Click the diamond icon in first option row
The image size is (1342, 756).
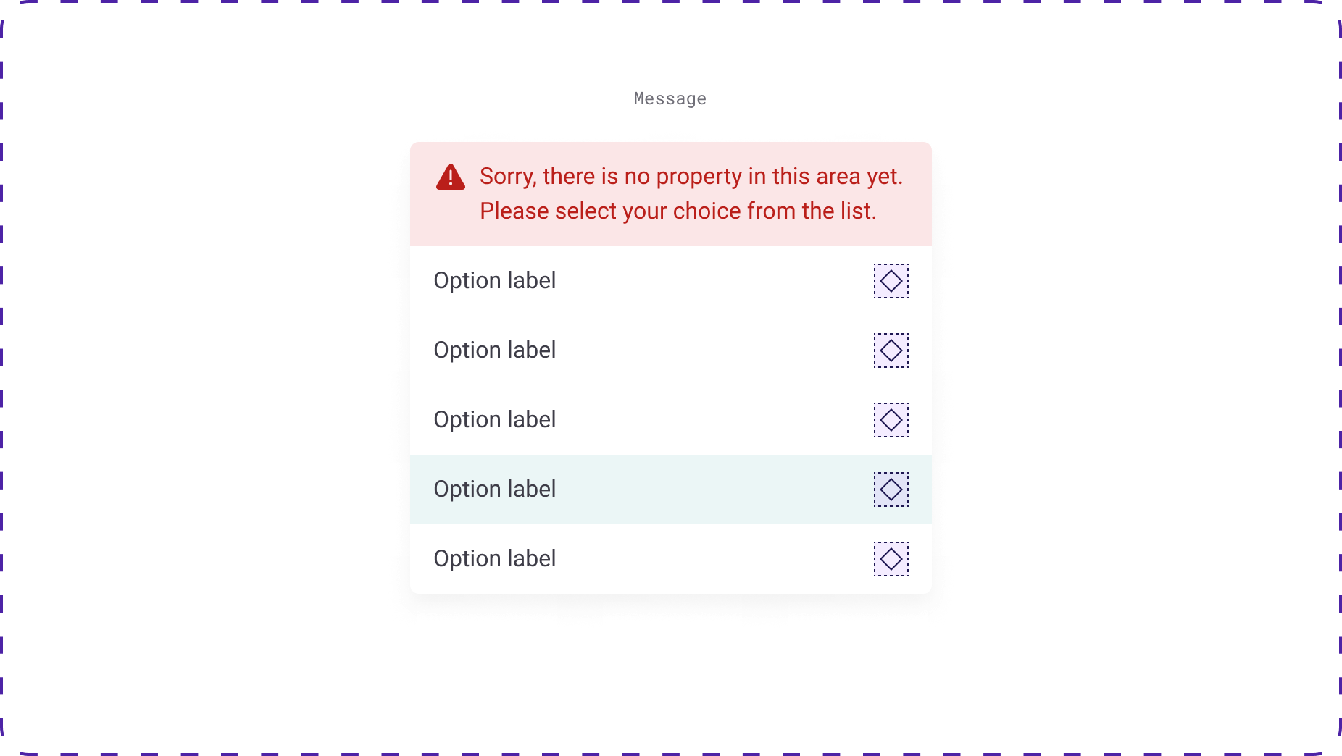891,281
